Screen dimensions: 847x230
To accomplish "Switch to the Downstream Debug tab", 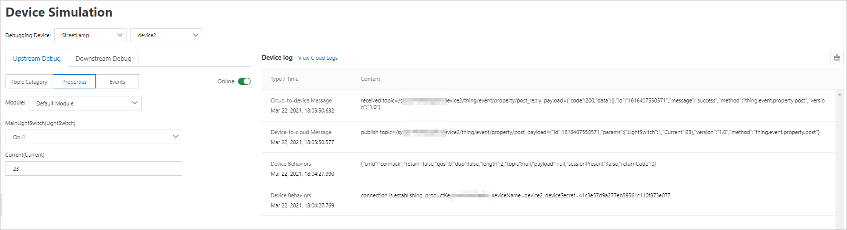I will [x=103, y=58].
